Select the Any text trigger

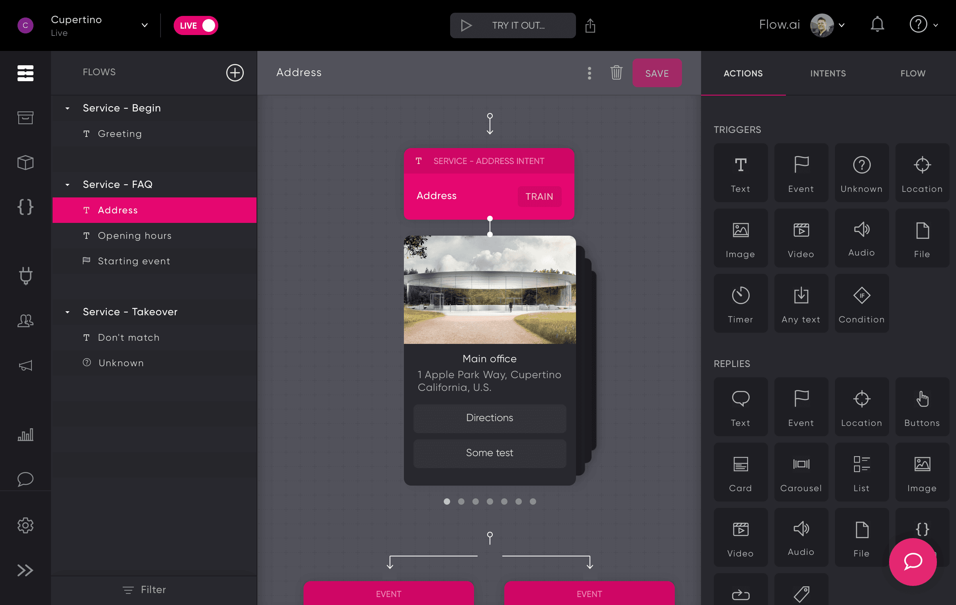pos(801,303)
